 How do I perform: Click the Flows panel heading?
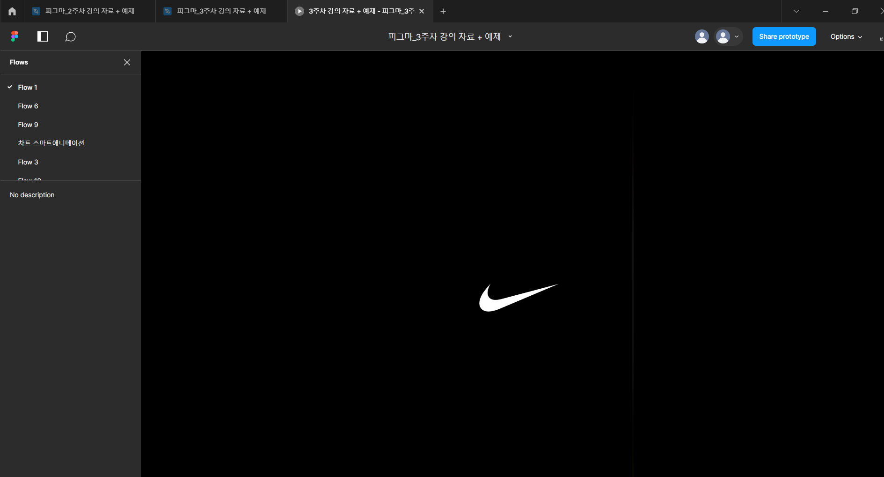click(19, 62)
